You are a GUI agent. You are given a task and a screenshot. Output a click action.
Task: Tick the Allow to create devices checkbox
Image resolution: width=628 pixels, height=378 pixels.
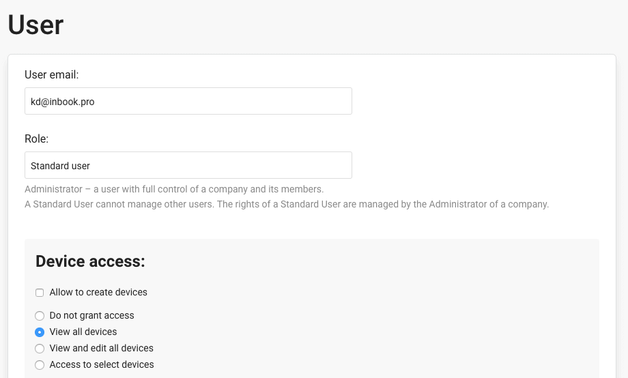pos(40,293)
